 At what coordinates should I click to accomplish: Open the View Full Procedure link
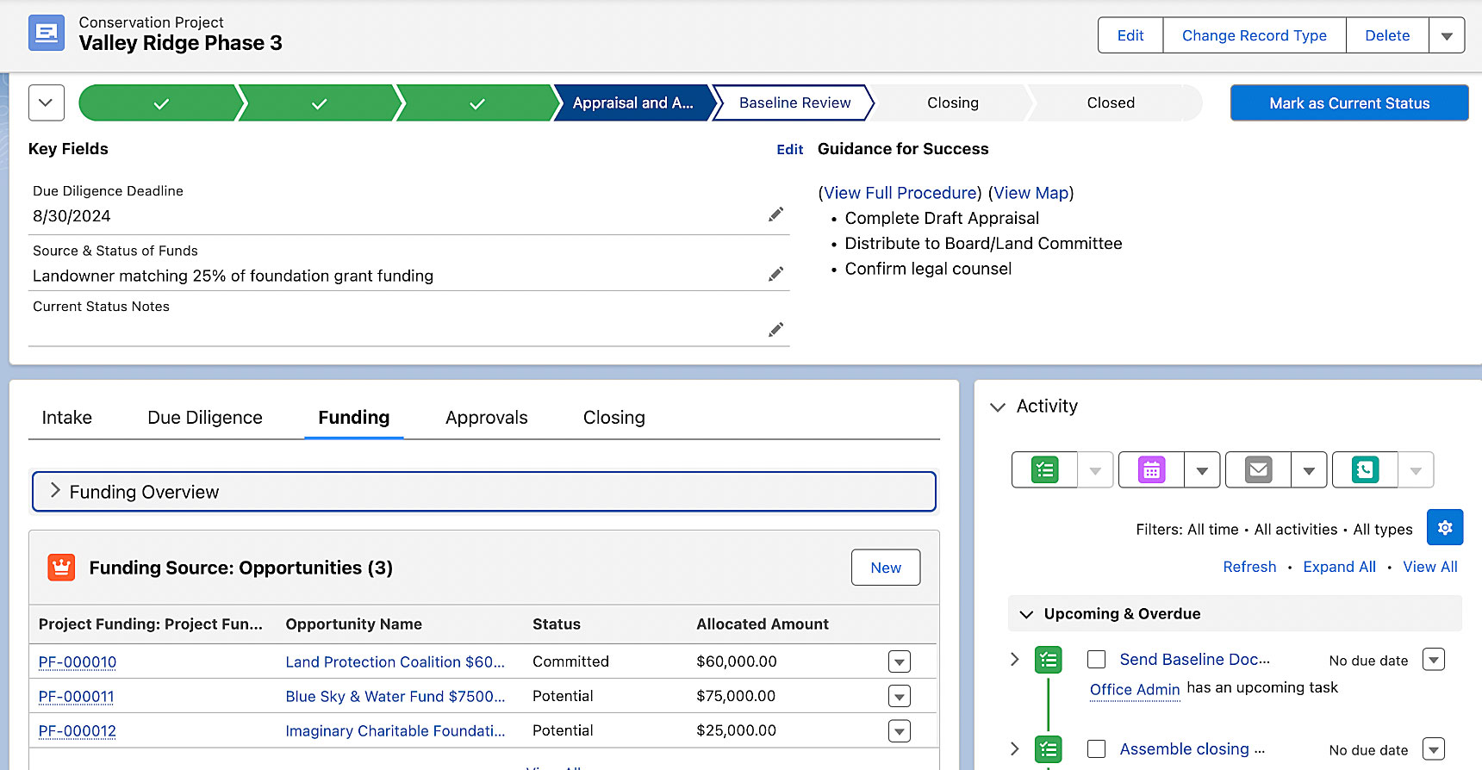[900, 193]
